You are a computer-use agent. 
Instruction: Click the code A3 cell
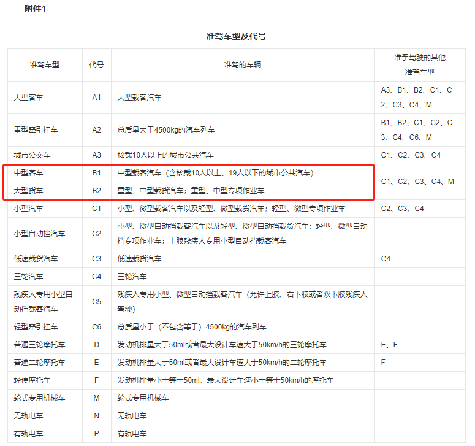pos(96,155)
